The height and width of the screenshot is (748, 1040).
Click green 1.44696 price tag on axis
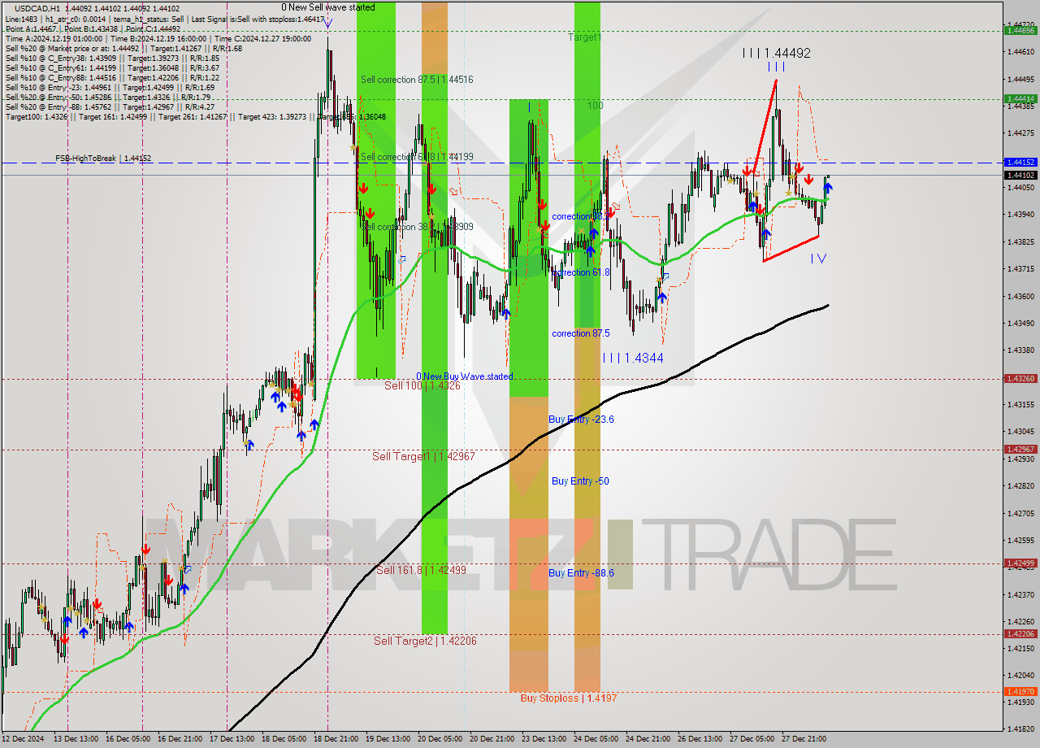(x=1020, y=31)
